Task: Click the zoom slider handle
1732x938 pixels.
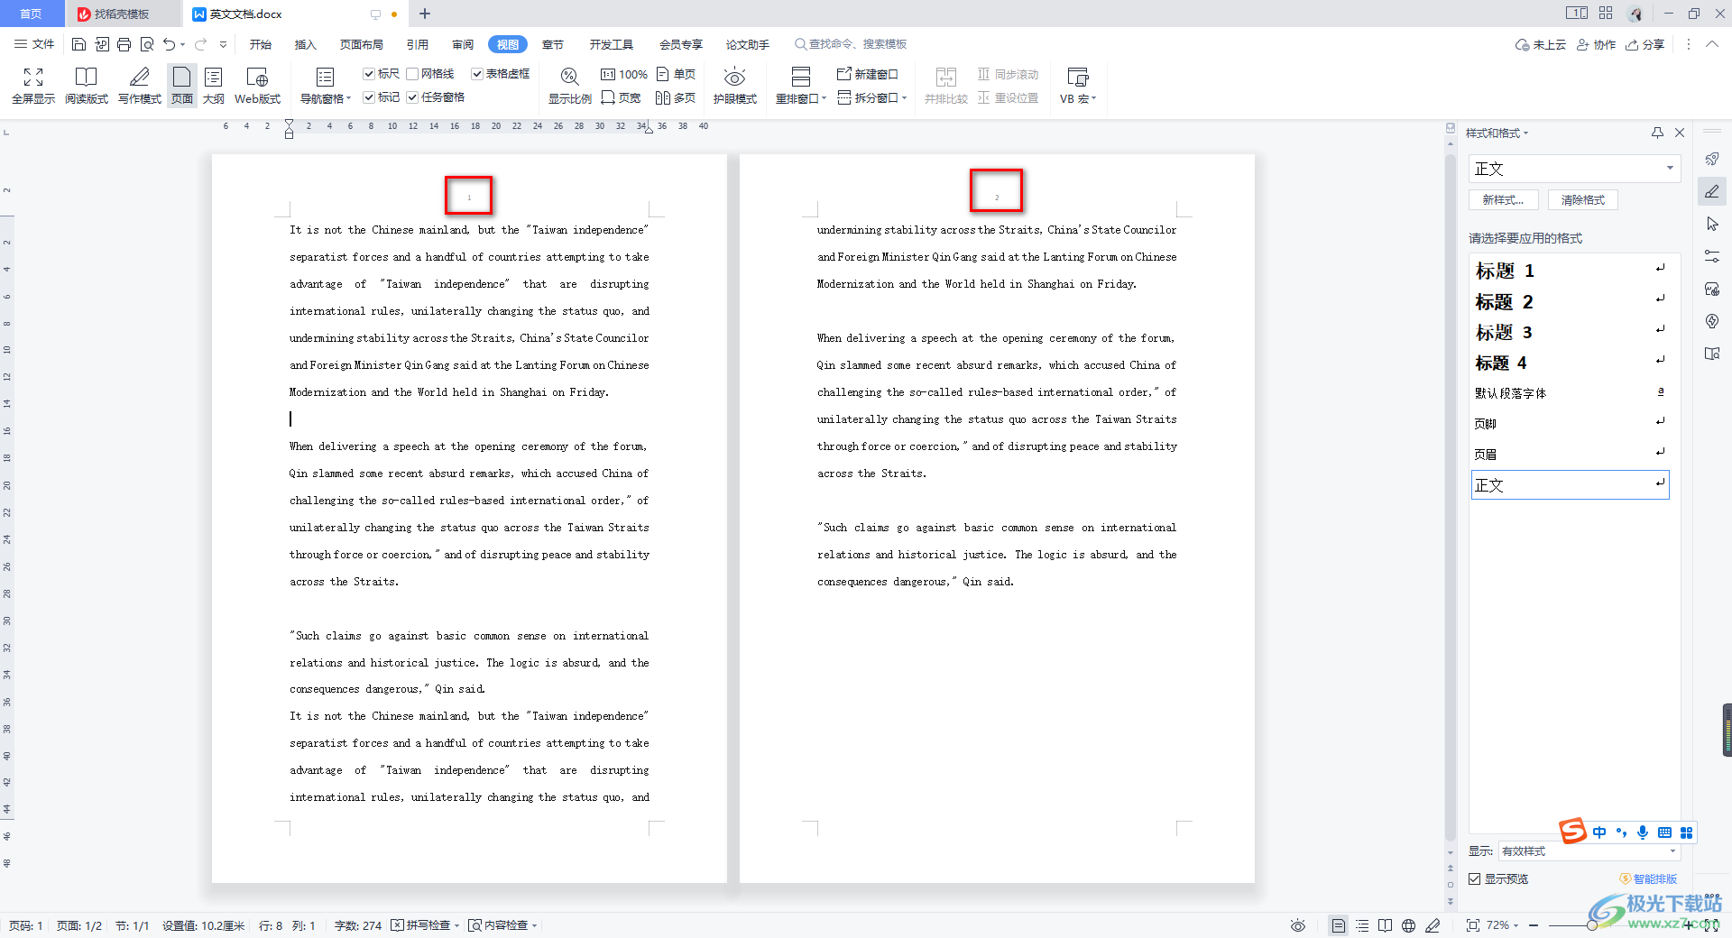Action: coord(1592,925)
